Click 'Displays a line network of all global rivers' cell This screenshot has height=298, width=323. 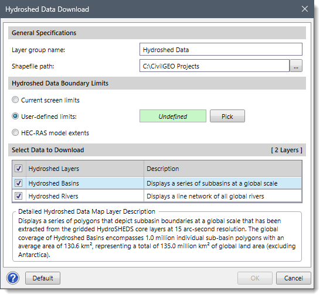click(x=223, y=196)
